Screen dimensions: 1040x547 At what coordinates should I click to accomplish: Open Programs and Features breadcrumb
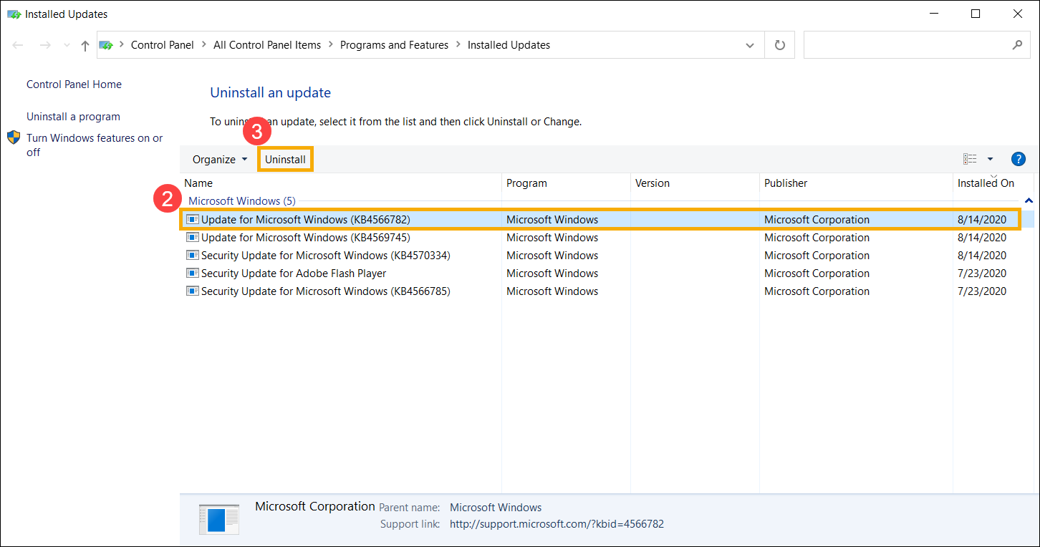pyautogui.click(x=394, y=45)
